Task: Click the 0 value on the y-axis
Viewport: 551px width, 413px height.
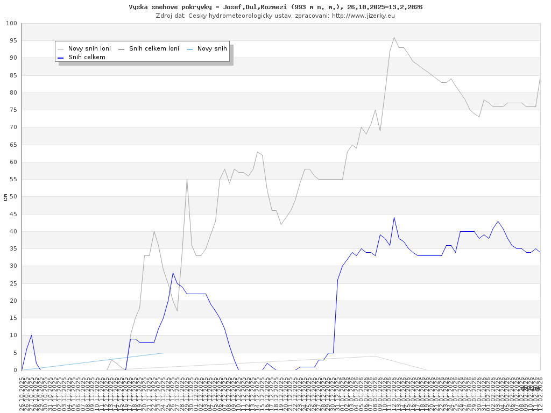Action: pos(16,370)
